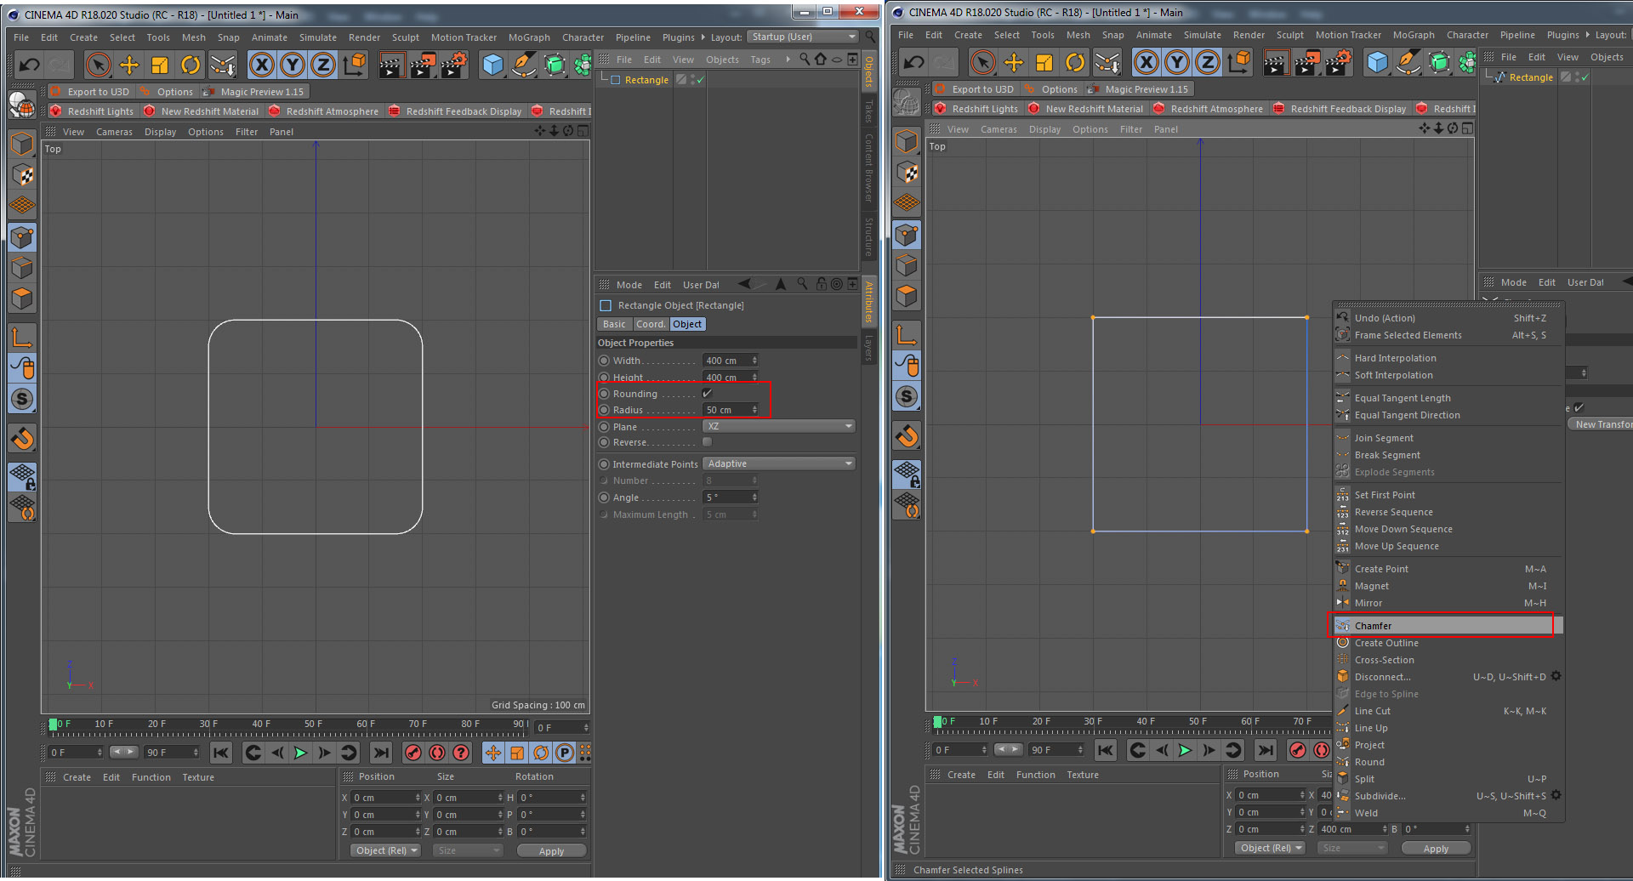Open MoGraph menu in left window
Viewport: 1633px width, 881px height.
pos(529,37)
